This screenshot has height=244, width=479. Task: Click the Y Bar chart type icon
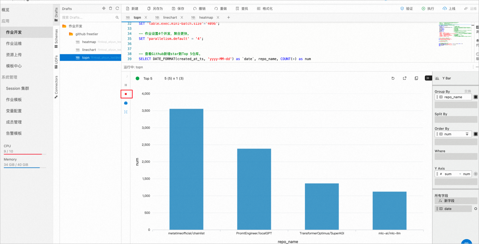coord(437,78)
